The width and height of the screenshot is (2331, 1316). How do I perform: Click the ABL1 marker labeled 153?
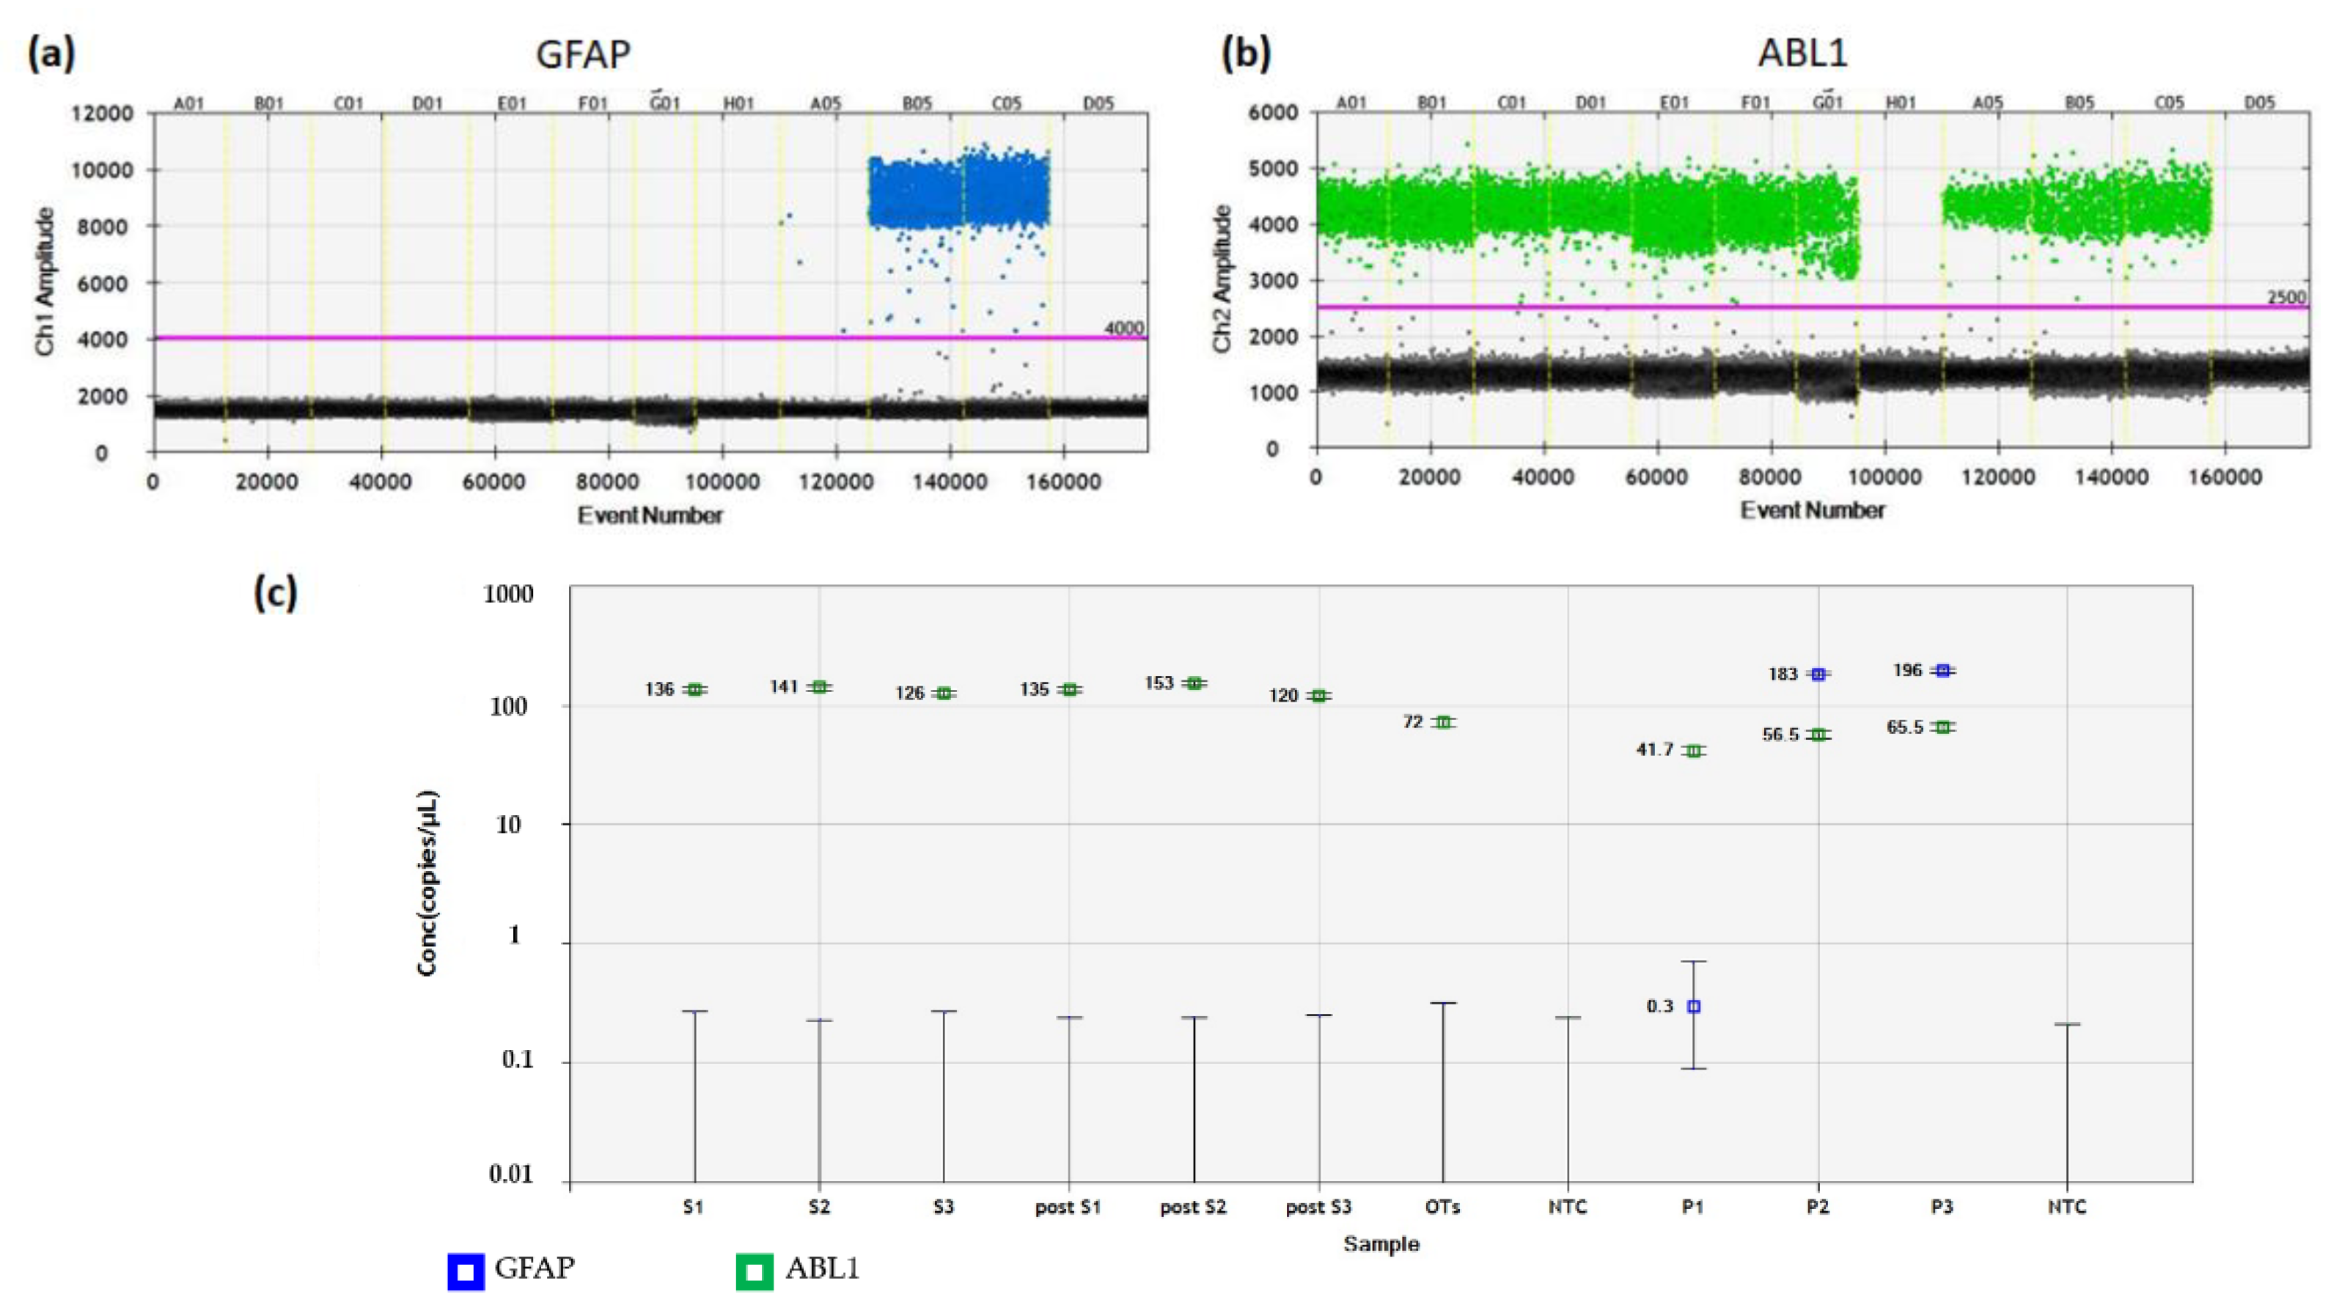1194,683
